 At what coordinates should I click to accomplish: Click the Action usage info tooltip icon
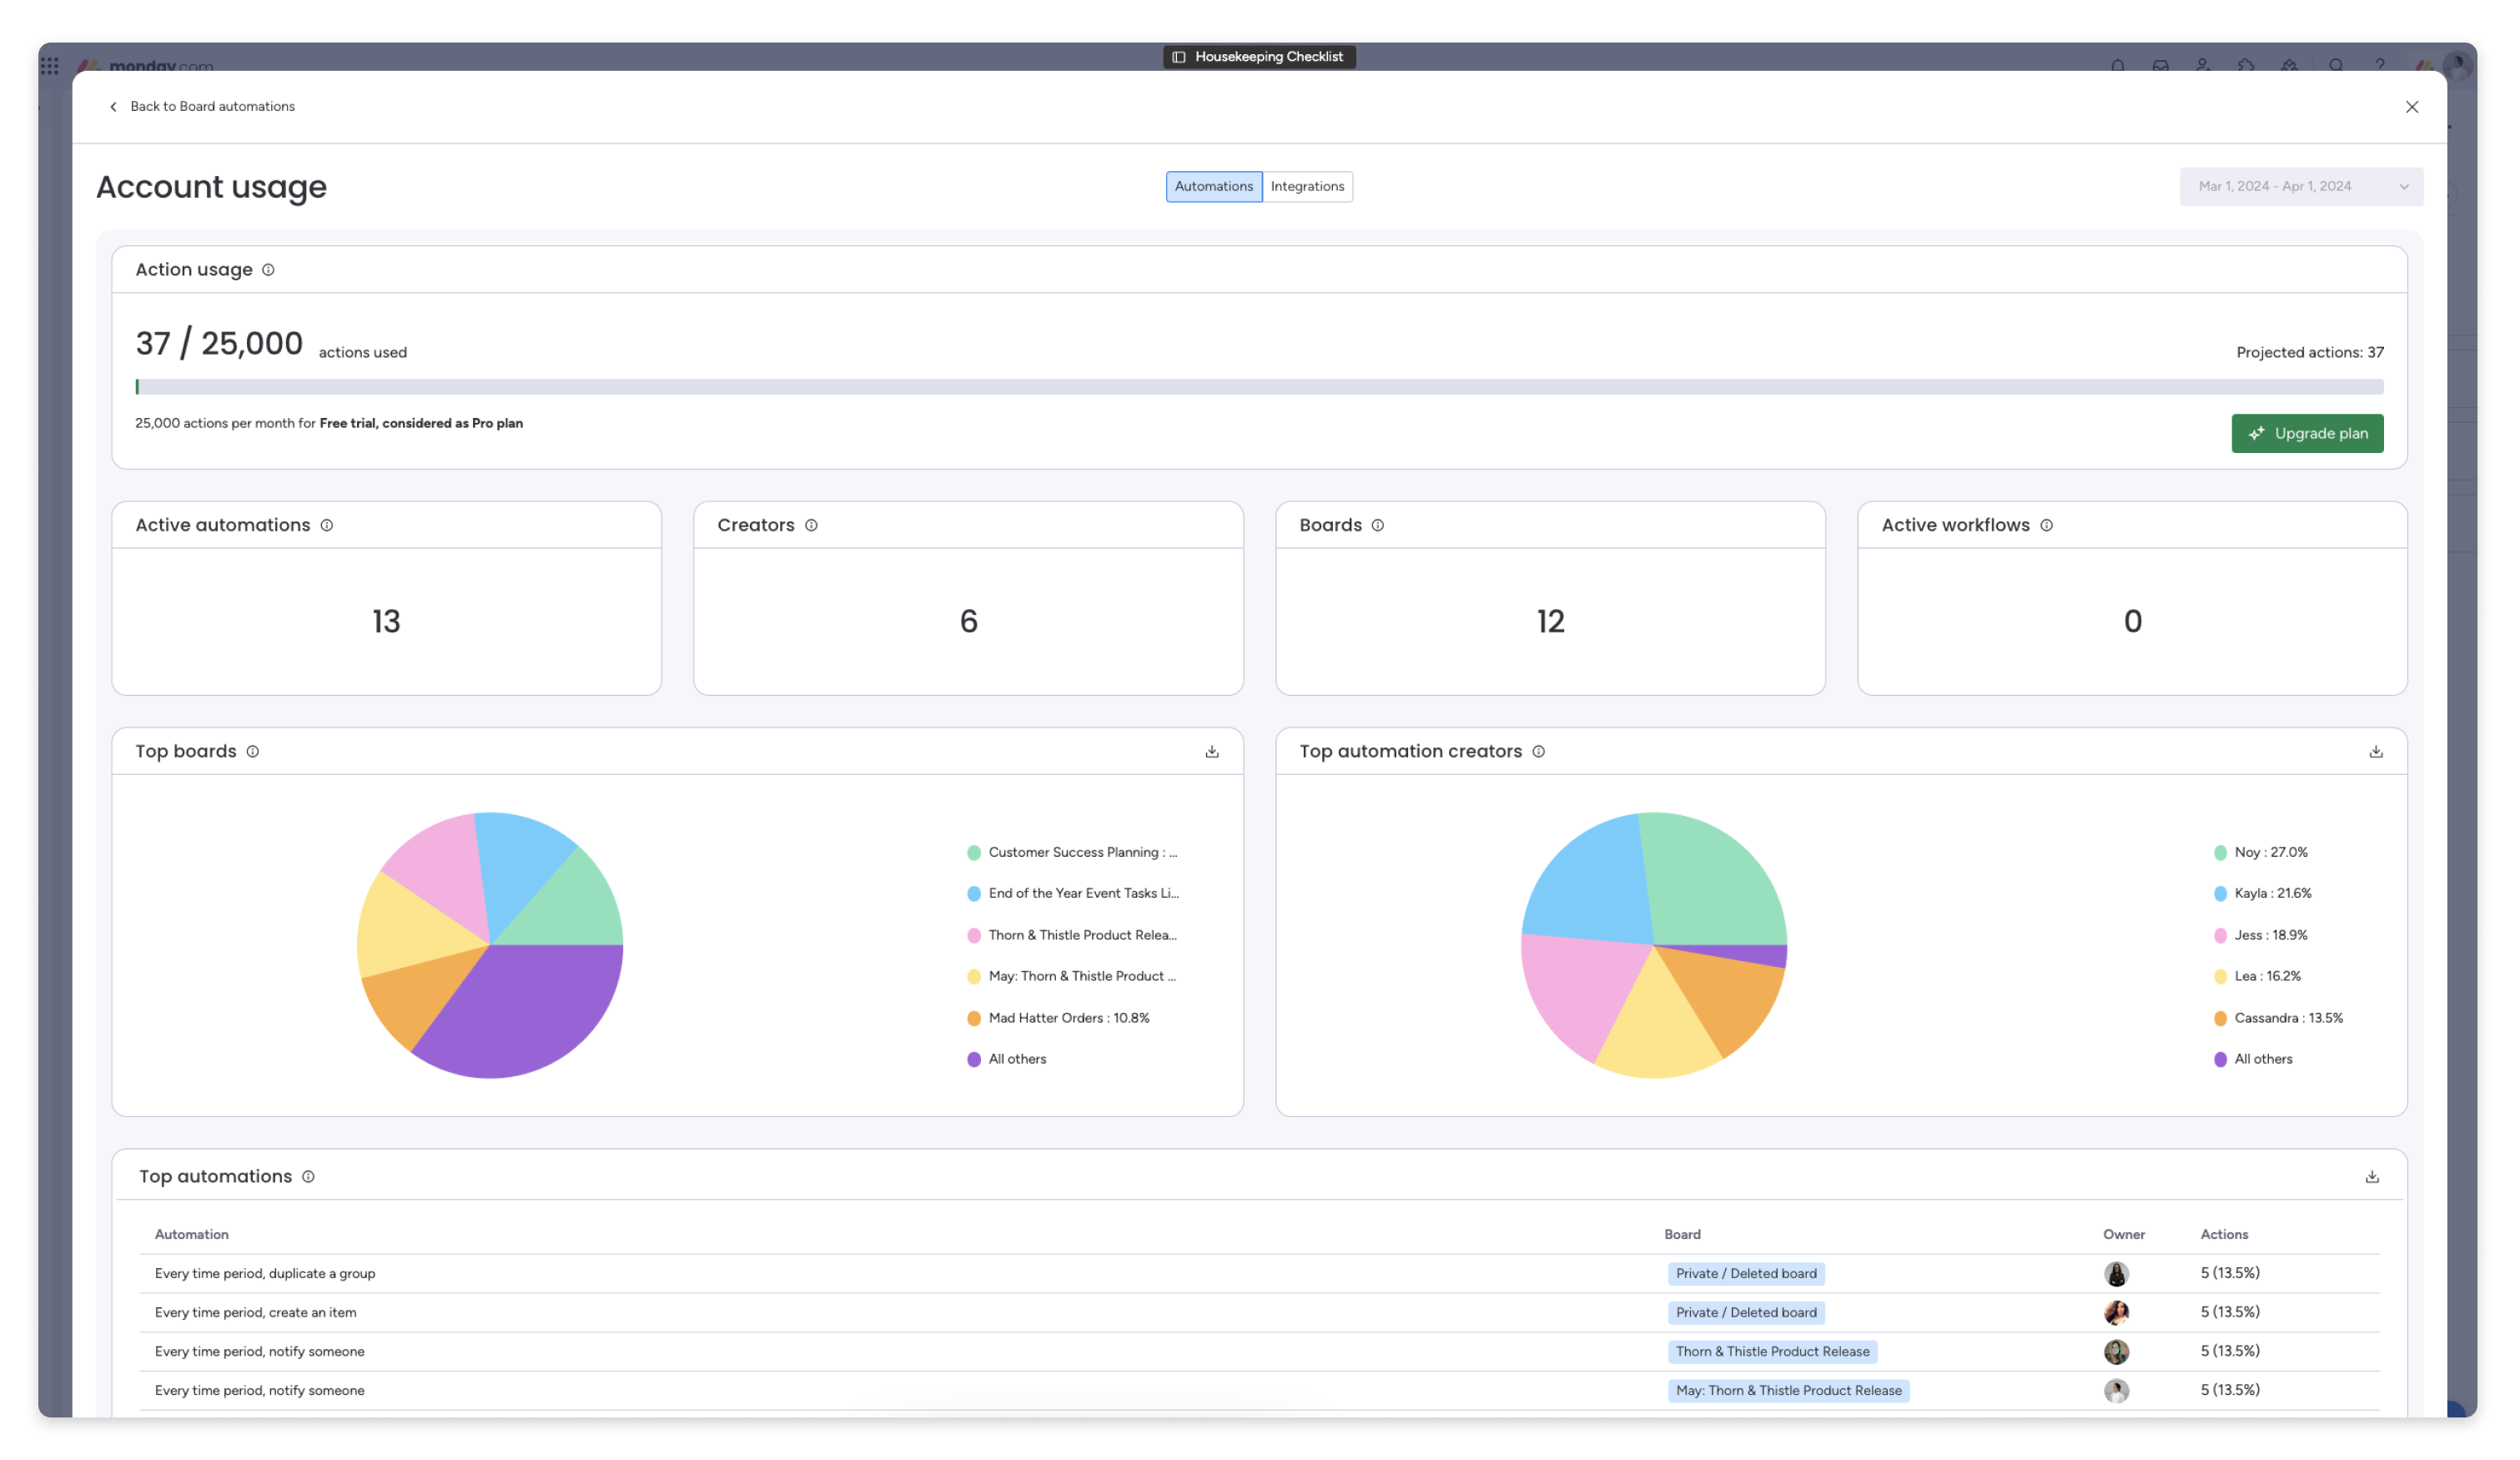coord(267,270)
